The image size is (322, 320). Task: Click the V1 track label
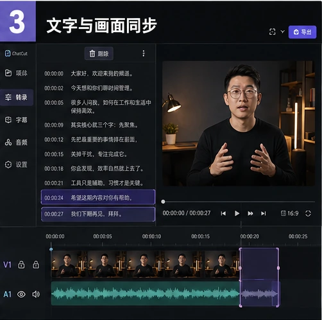pos(7,265)
